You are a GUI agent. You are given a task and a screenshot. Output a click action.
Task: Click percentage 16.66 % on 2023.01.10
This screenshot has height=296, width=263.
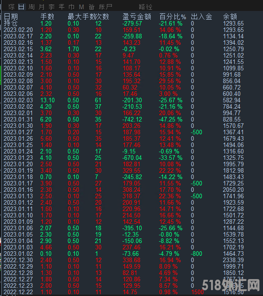pos(170,216)
